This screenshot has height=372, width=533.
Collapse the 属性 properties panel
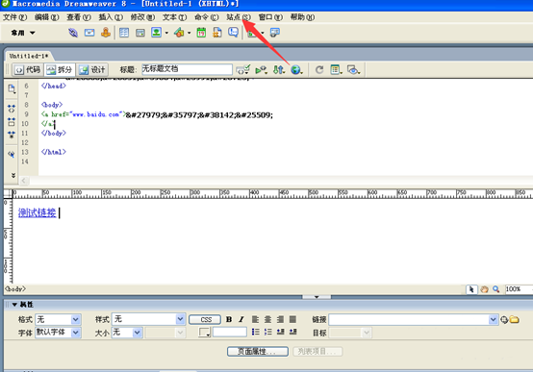click(14, 305)
